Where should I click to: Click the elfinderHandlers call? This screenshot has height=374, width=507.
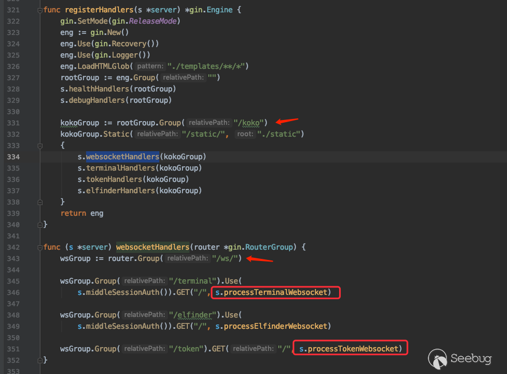(121, 190)
